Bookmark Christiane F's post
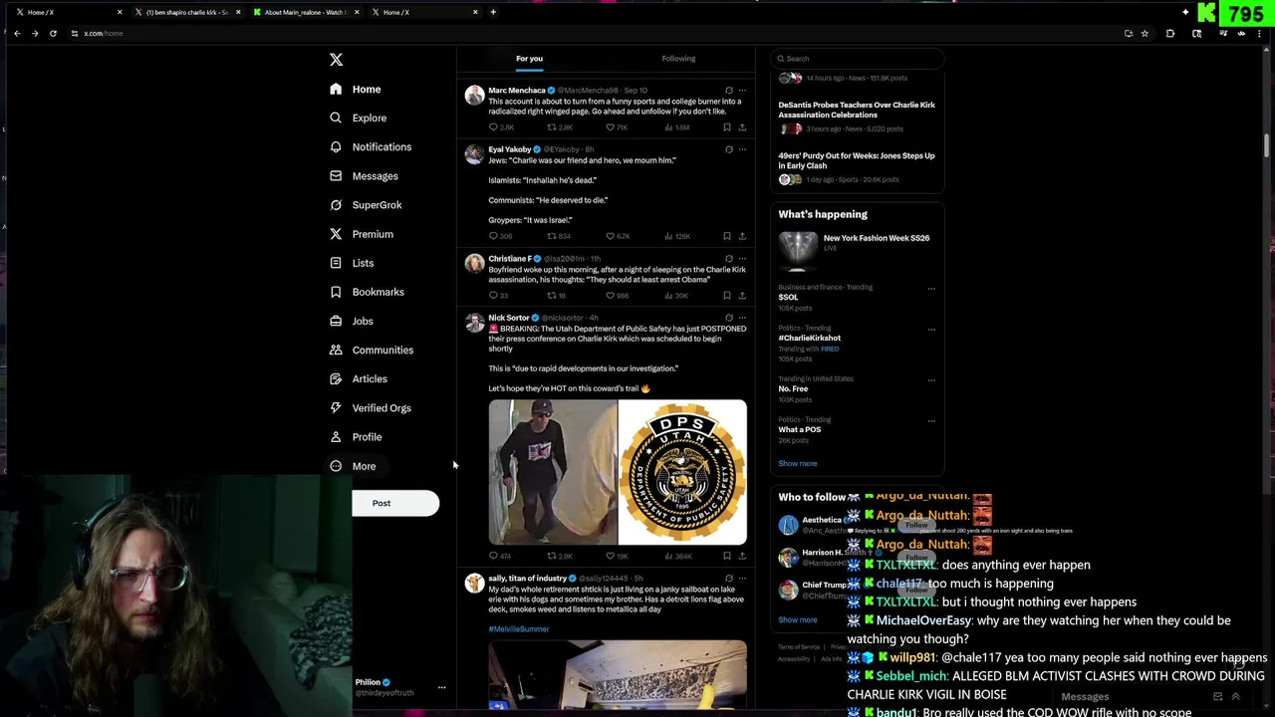This screenshot has height=717, width=1275. click(x=727, y=296)
